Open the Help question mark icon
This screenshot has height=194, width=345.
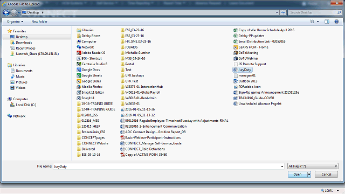point(336,22)
